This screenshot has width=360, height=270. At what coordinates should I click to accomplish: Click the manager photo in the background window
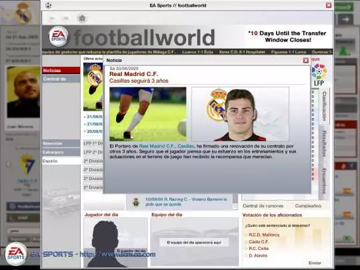[x=23, y=92]
